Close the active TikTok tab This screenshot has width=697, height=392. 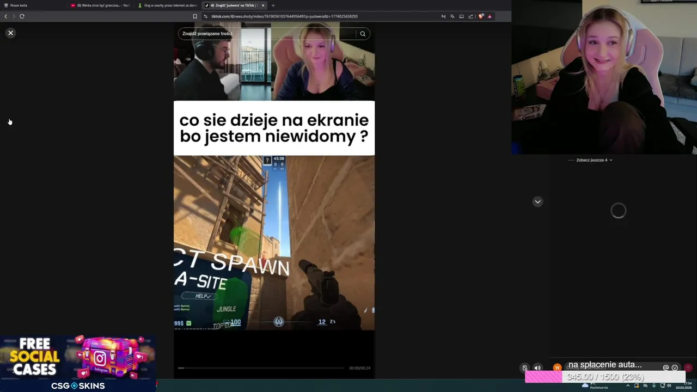click(263, 5)
